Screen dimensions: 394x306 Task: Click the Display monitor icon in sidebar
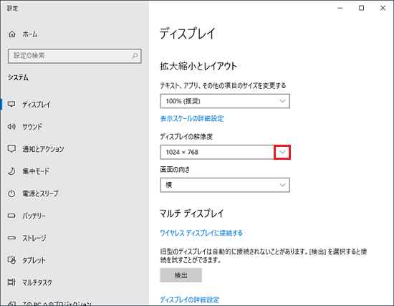click(x=11, y=104)
